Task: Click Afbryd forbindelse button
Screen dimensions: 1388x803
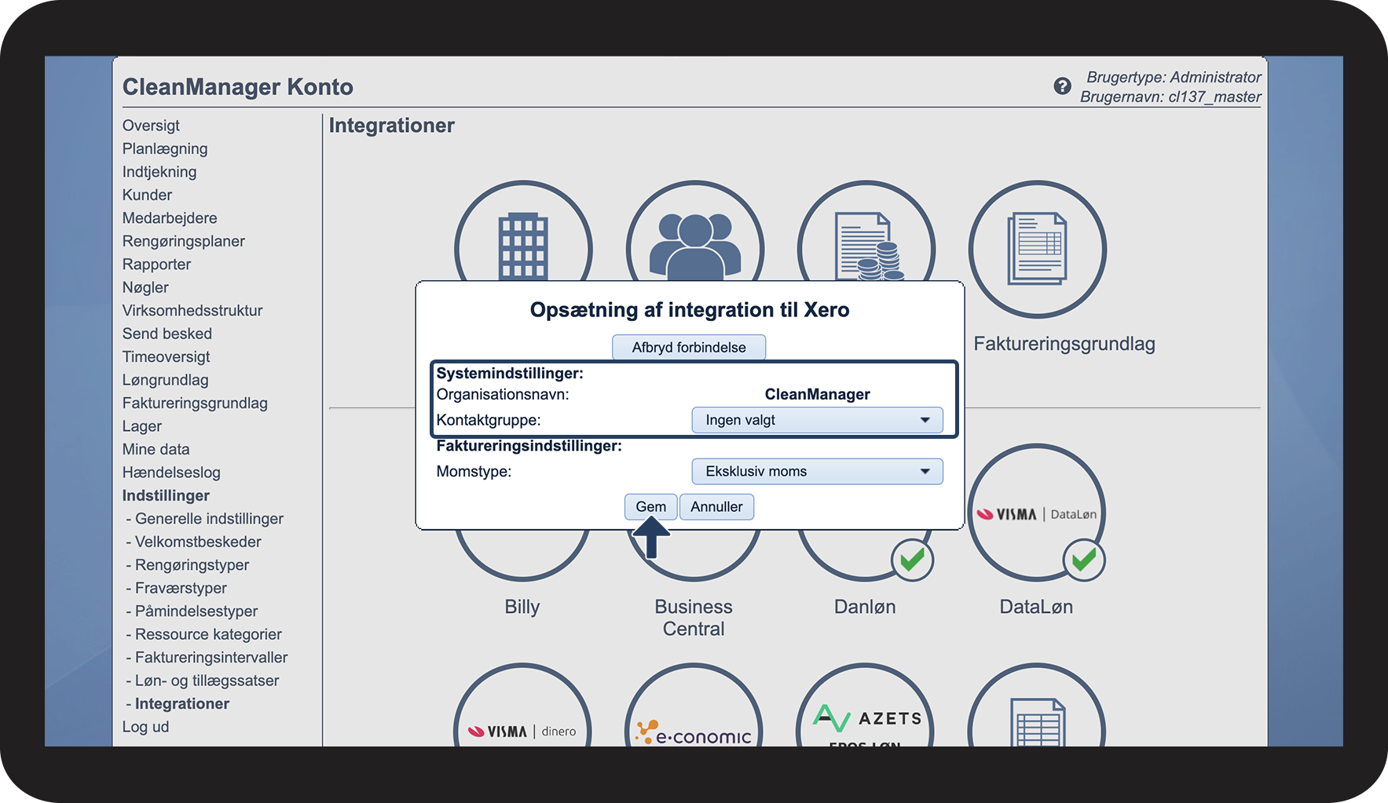Action: pos(689,347)
